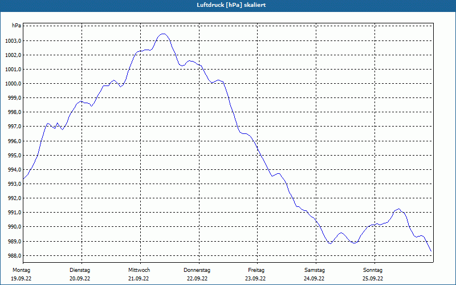Click the curve's final lowest point after Sonntag
Image resolution: width=456 pixels, height=285 pixels.
(x=431, y=251)
